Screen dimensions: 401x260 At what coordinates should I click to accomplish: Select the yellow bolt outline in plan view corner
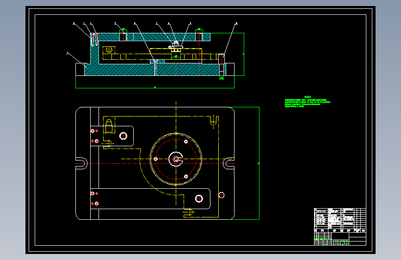pyautogui.click(x=109, y=126)
